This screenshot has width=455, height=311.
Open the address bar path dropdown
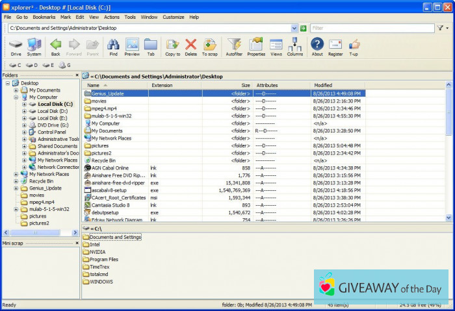(x=294, y=29)
